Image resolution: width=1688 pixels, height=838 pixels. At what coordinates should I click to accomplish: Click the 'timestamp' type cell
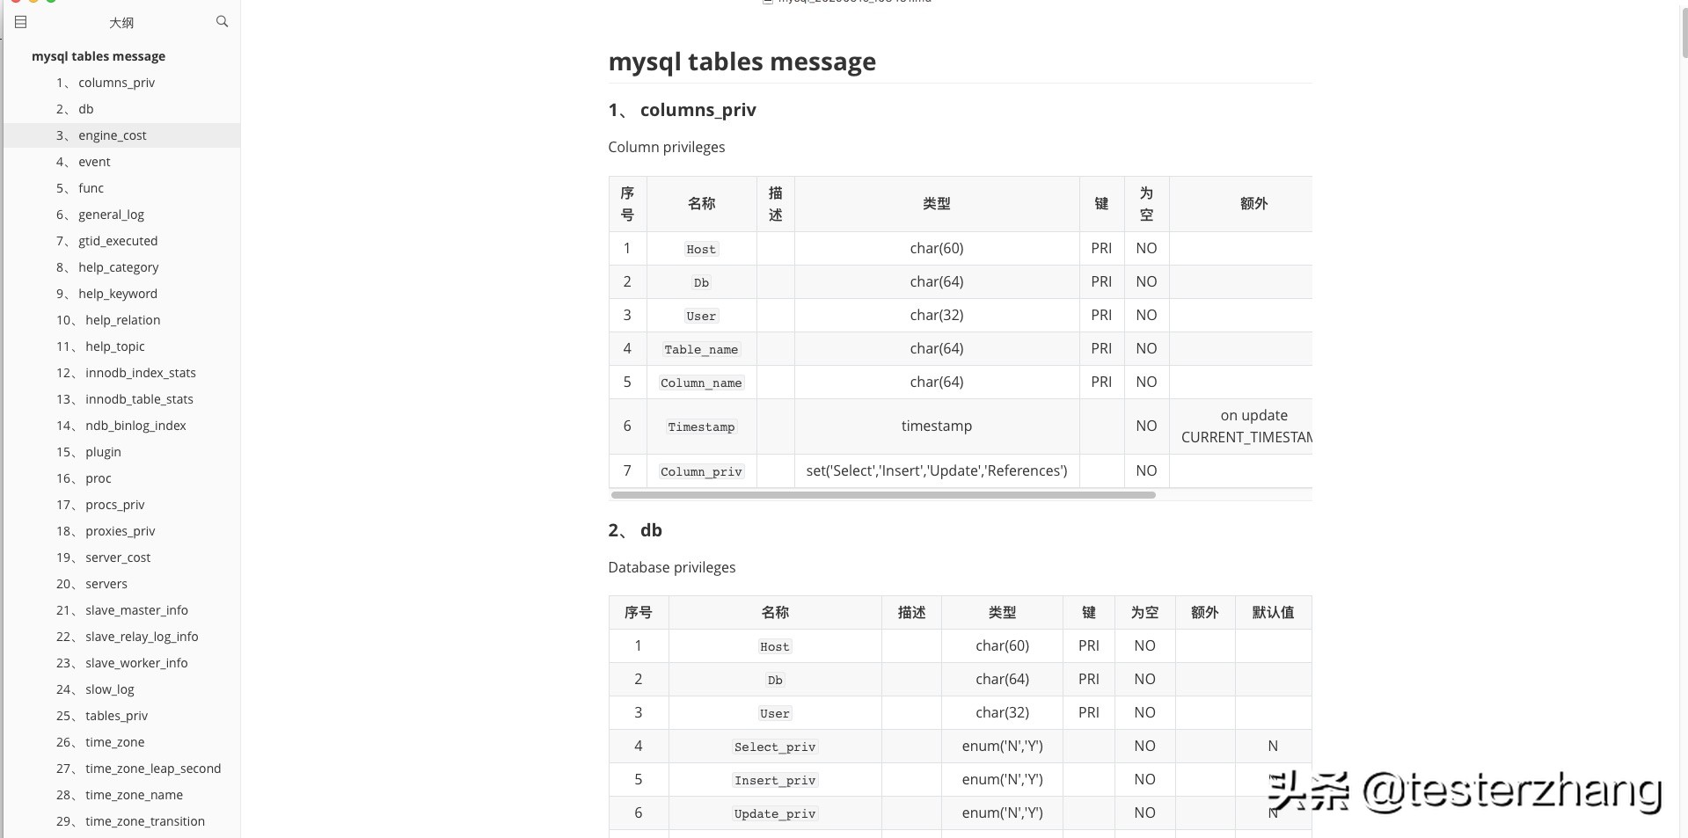pos(937,426)
